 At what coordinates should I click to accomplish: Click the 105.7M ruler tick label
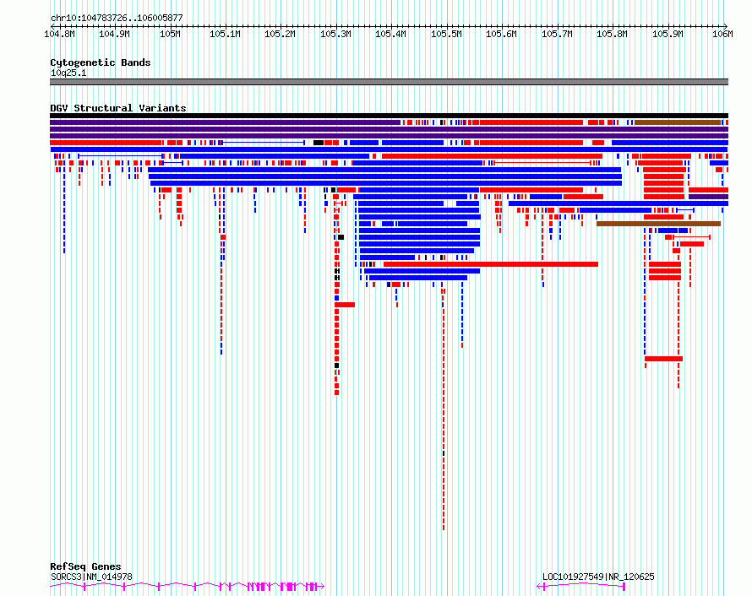point(557,34)
